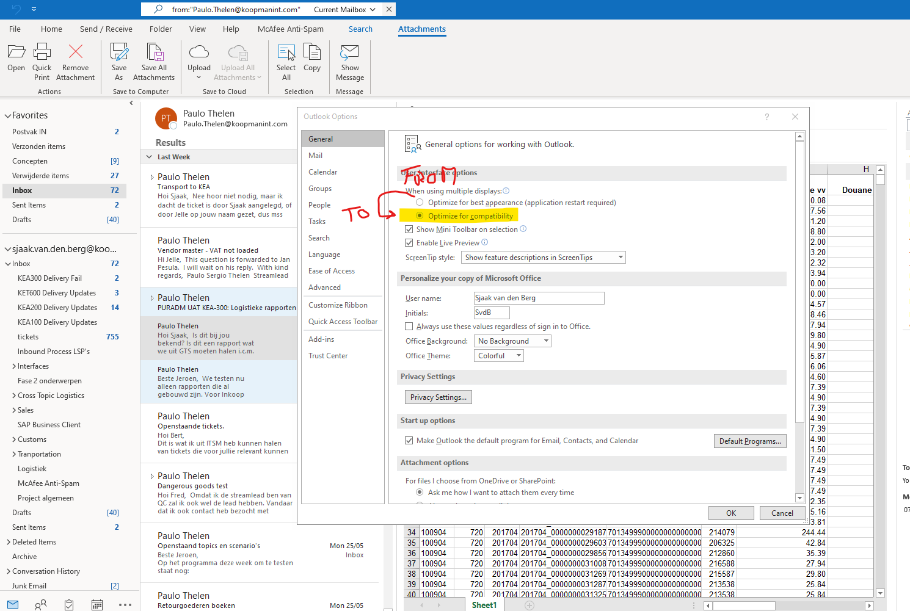This screenshot has width=910, height=611.
Task: Click the Undo arrow in title bar
Action: coord(16,9)
